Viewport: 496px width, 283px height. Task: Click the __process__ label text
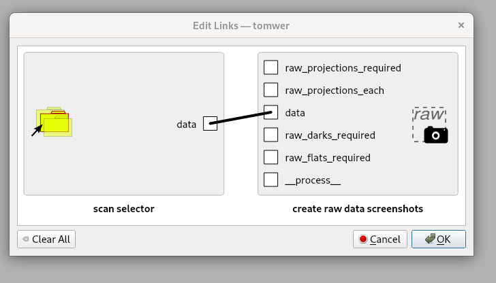coord(313,180)
